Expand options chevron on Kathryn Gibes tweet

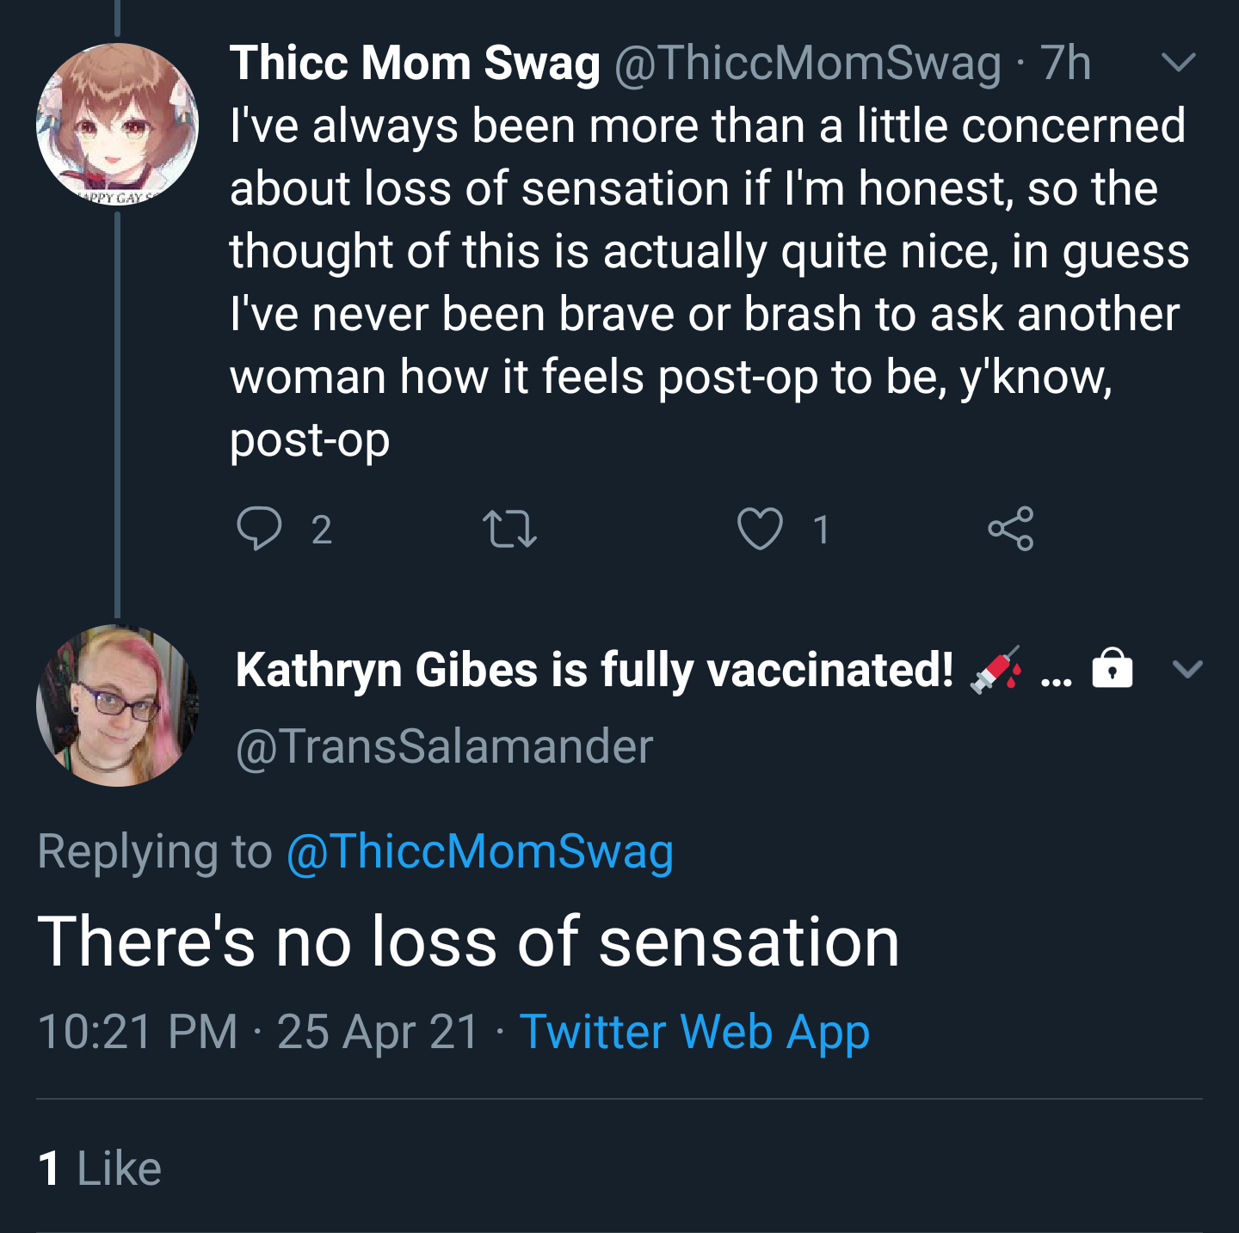[x=1188, y=669]
